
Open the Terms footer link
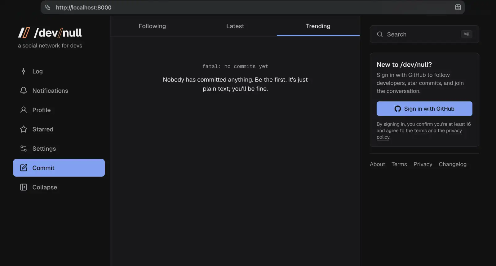coord(399,164)
